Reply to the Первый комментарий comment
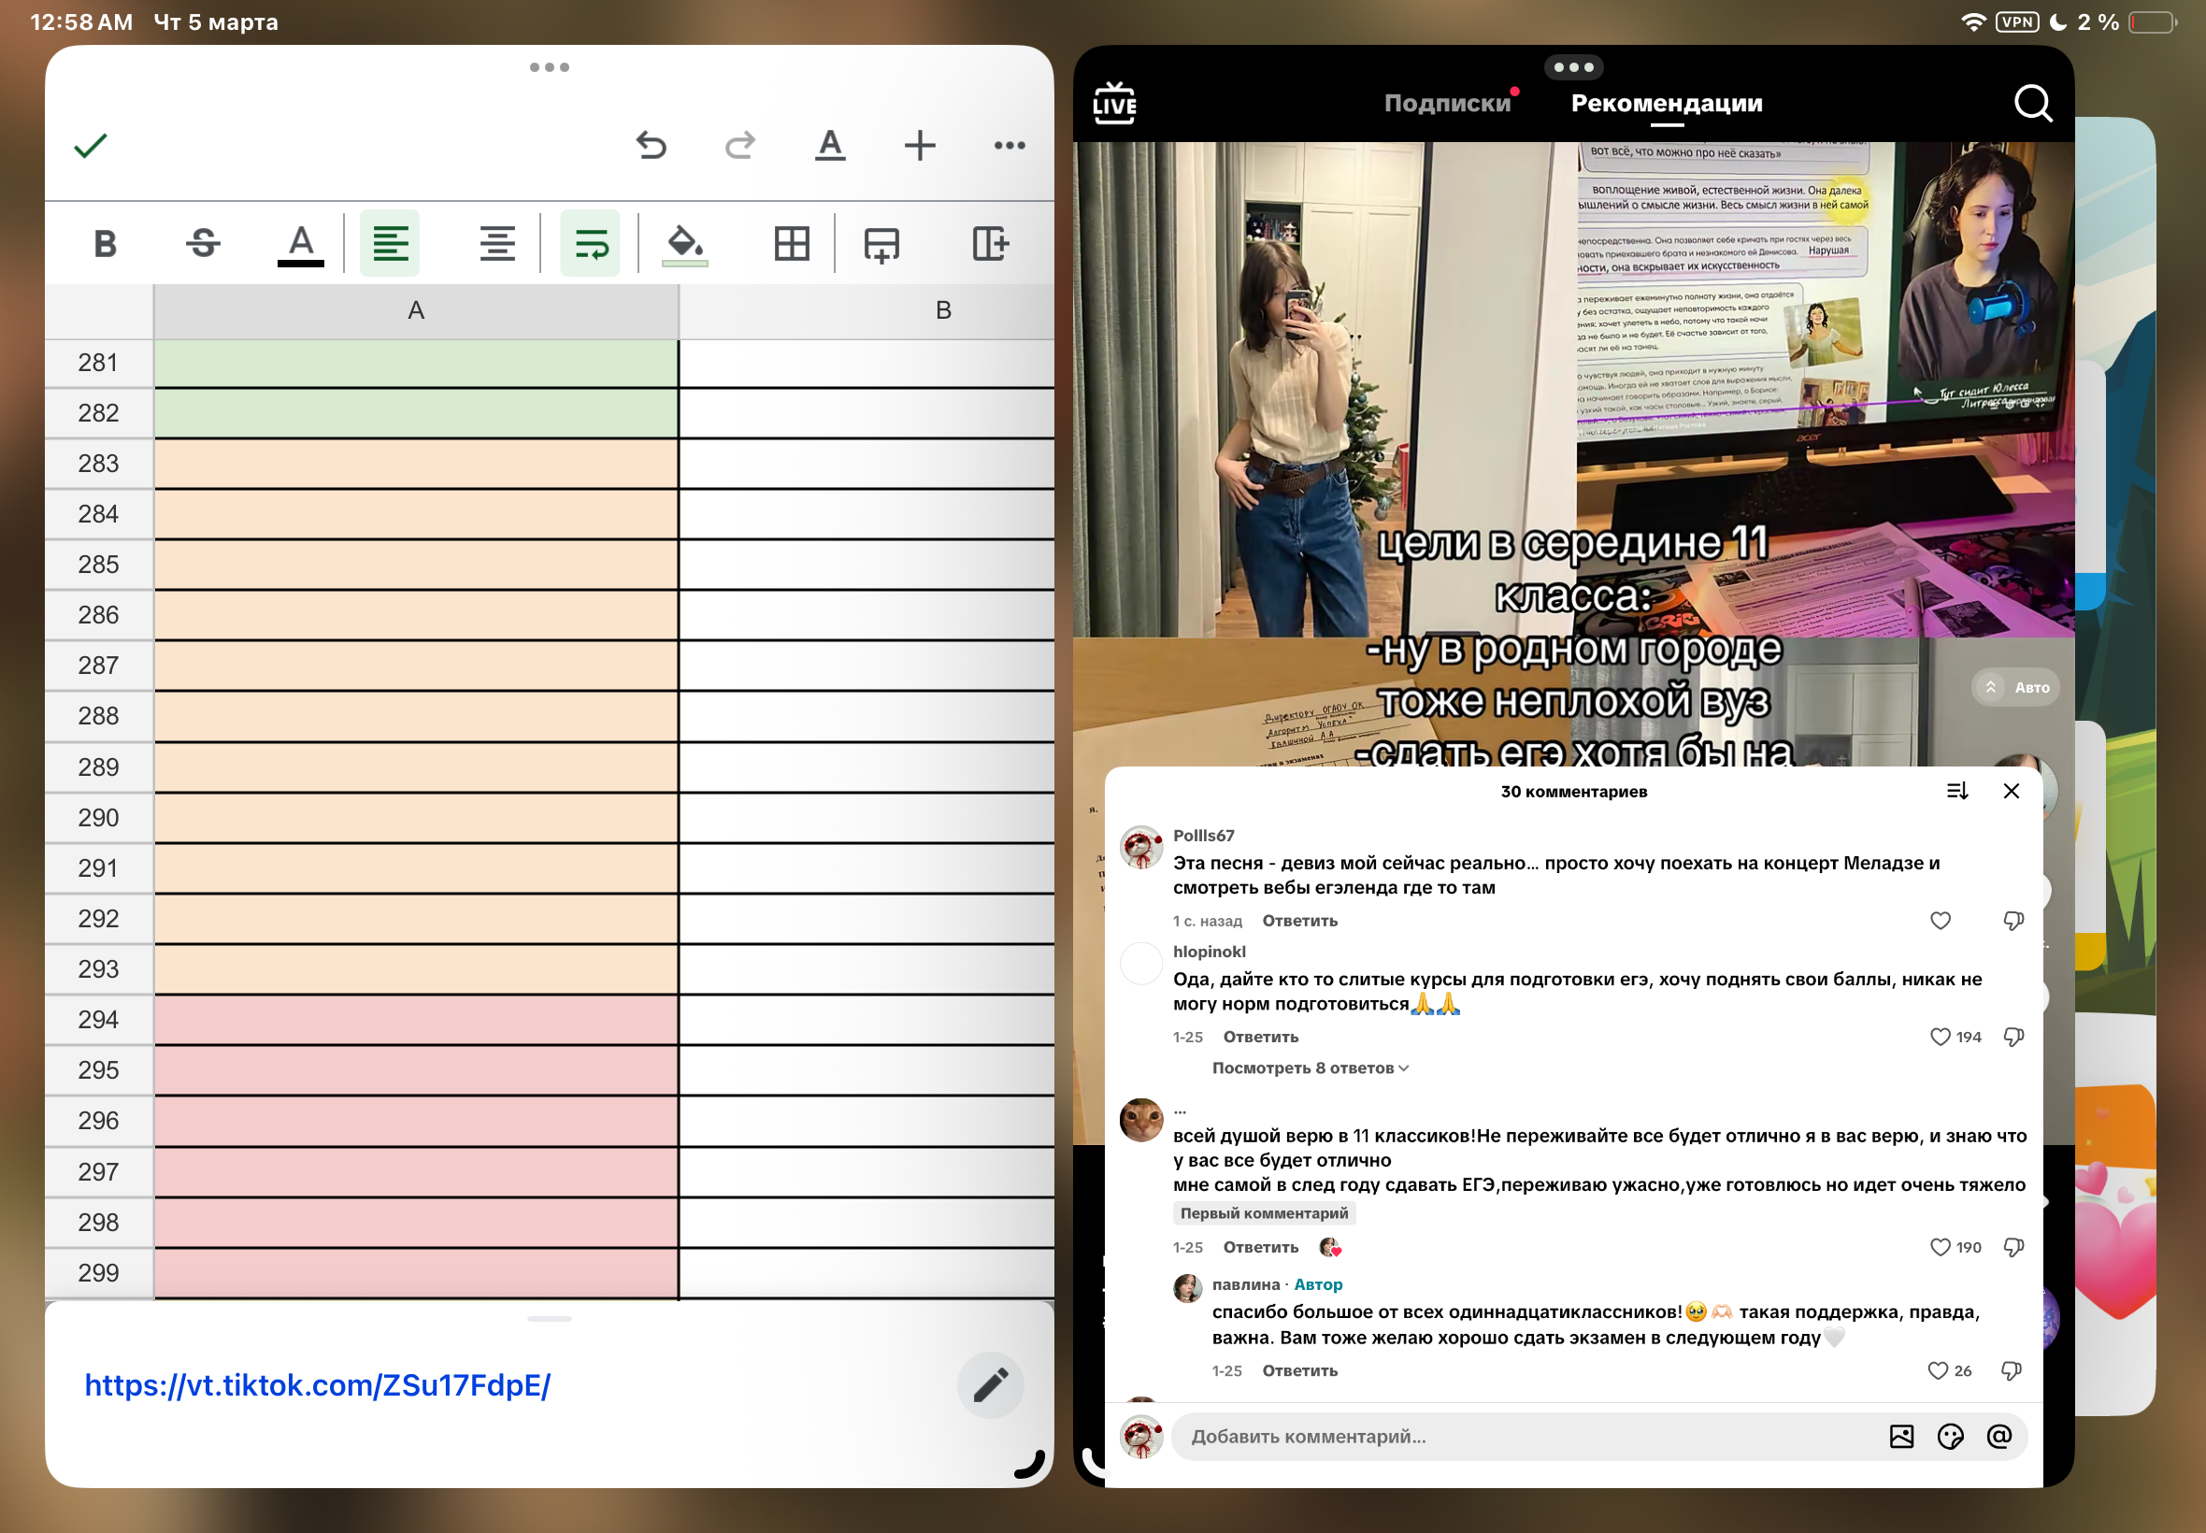 tap(1261, 1248)
